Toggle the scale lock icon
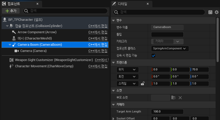This screenshot has width=220, height=120. point(143,84)
